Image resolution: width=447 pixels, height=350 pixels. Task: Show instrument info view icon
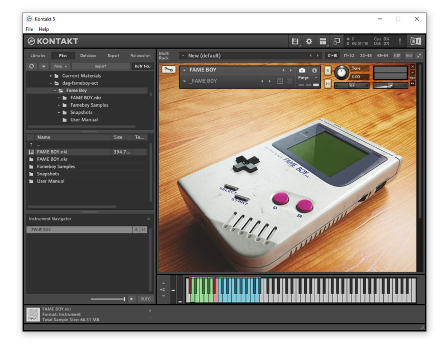(314, 70)
